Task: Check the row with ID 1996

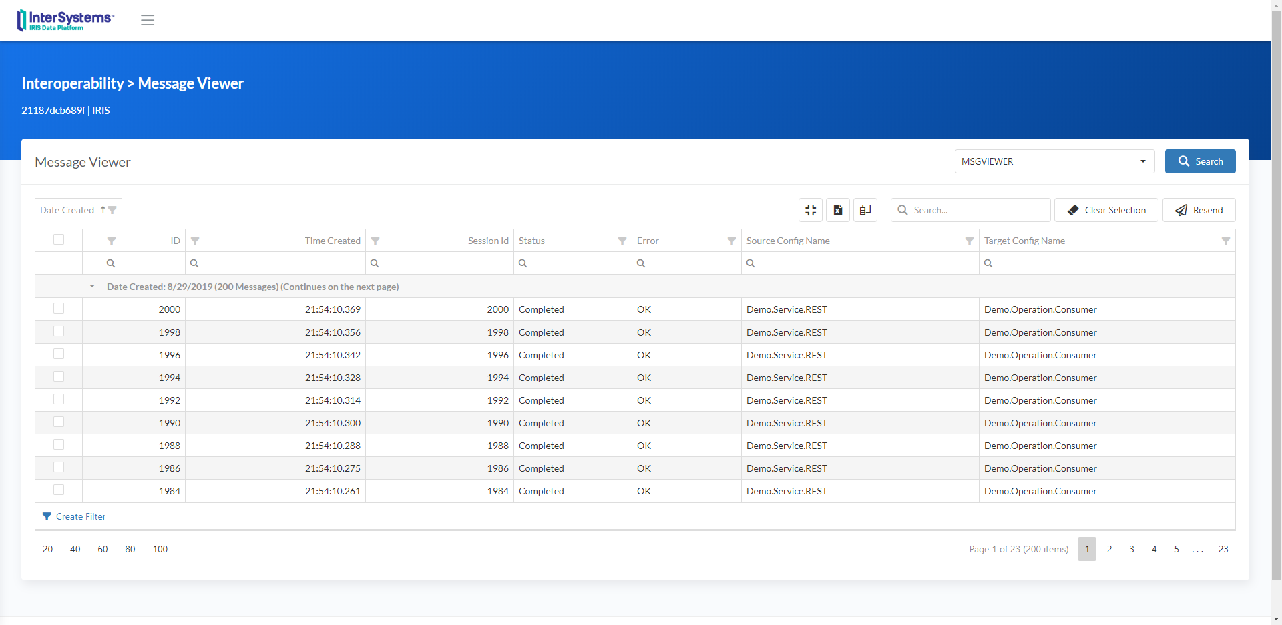Action: click(x=59, y=354)
